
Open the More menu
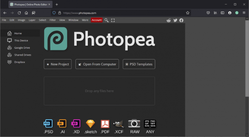[85, 20]
